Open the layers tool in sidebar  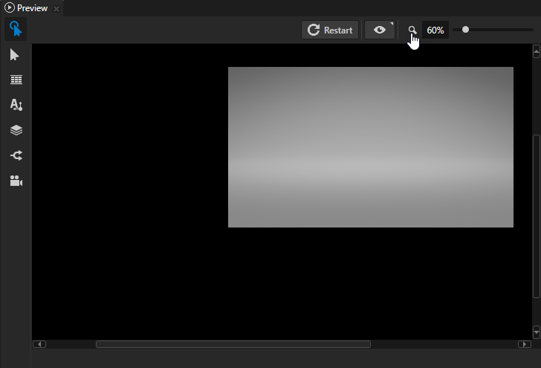16,130
